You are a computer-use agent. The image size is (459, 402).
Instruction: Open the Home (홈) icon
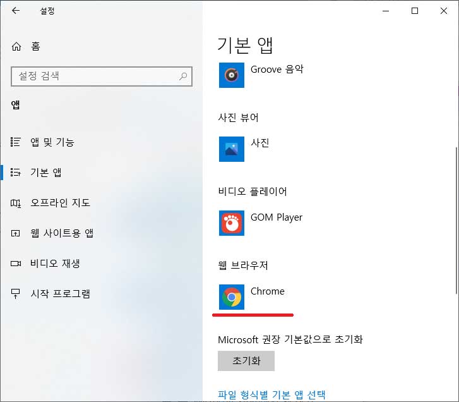coord(16,46)
